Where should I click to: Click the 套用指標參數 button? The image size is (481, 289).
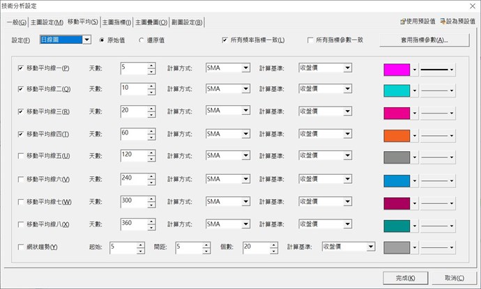(423, 40)
